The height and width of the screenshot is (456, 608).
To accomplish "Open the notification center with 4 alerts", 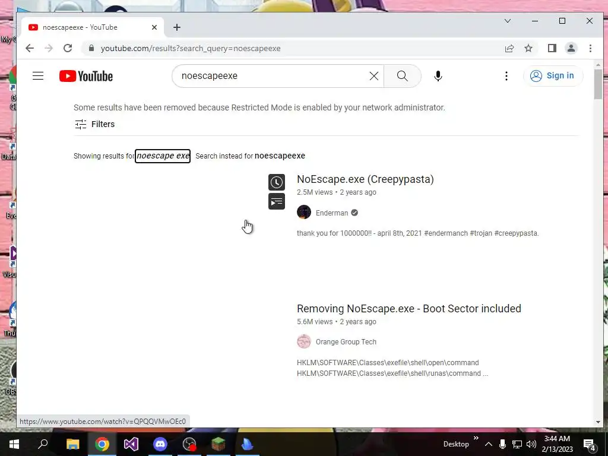I will pyautogui.click(x=589, y=444).
